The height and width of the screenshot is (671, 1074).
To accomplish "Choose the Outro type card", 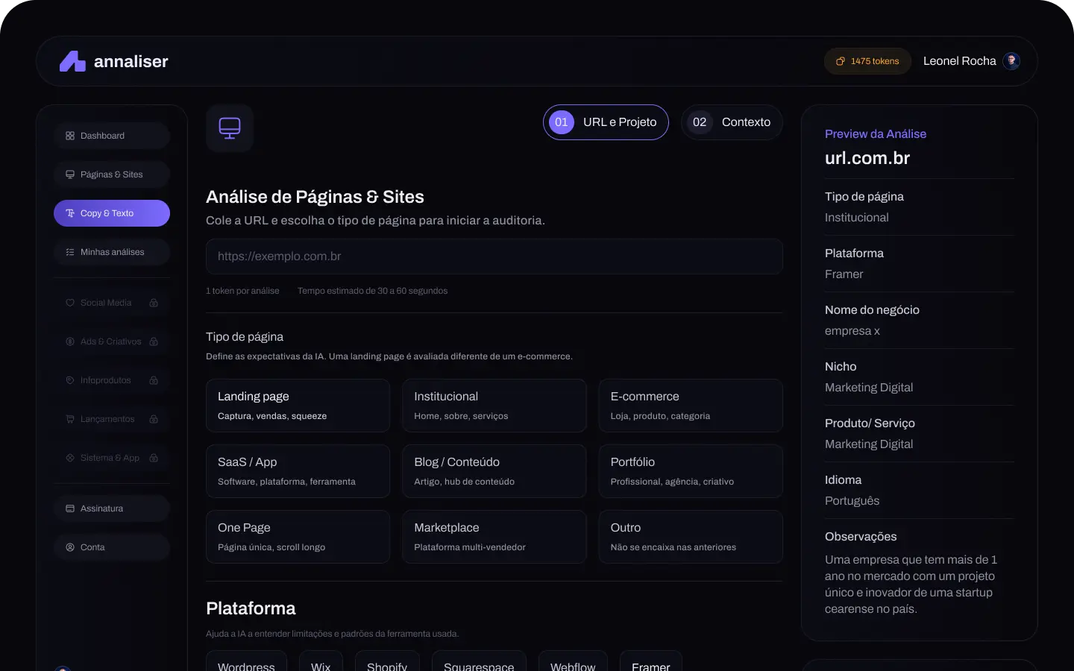I will pyautogui.click(x=691, y=537).
